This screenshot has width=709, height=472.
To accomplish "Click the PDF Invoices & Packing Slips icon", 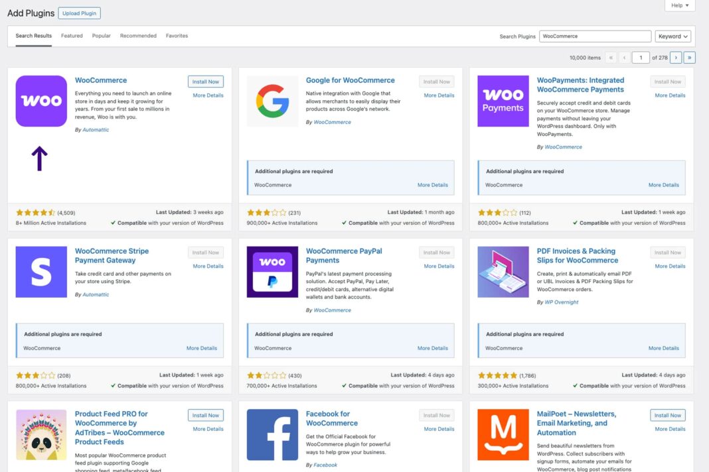I will 503,272.
